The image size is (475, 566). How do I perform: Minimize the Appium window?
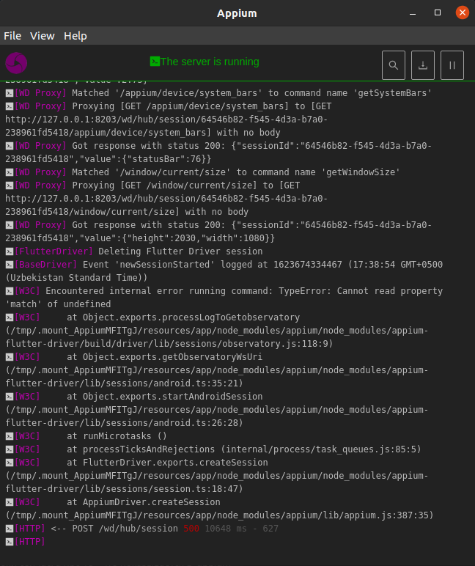pyautogui.click(x=413, y=13)
